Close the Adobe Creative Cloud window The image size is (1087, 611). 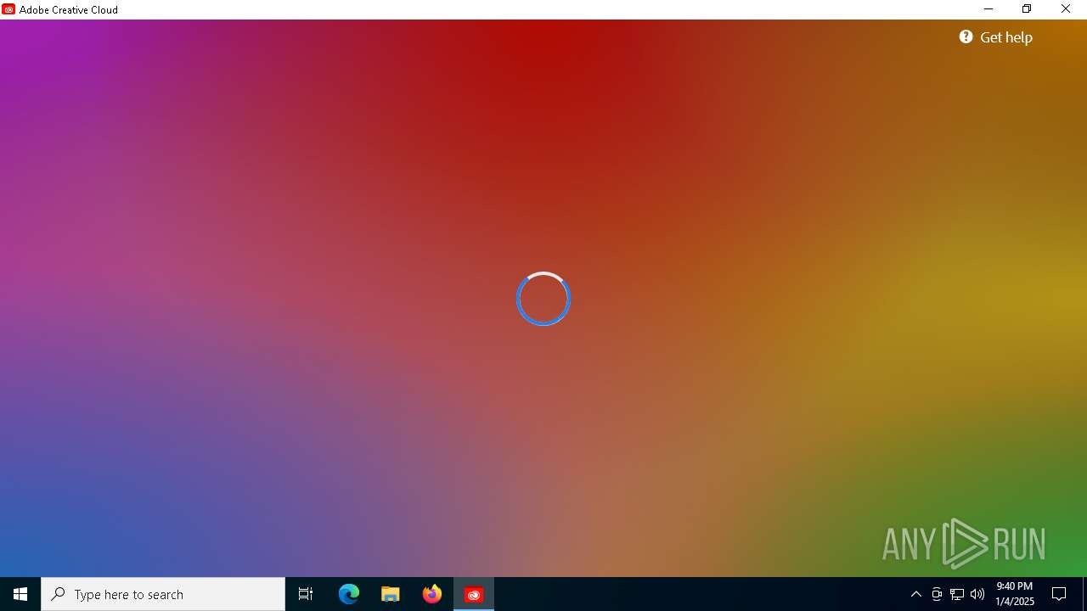[x=1066, y=9]
